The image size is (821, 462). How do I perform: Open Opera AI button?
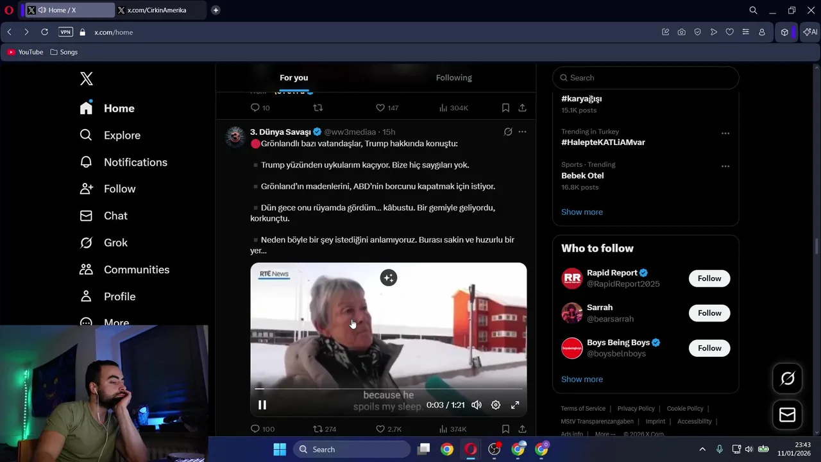(810, 32)
